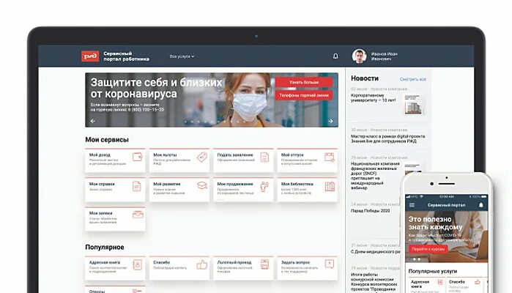512x293 pixels.
Task: Open profile via name Иванов Иван Иванович
Action: click(385, 56)
